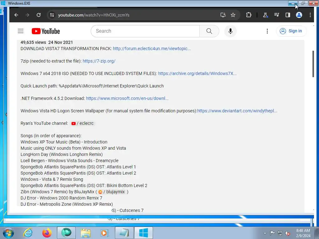The height and width of the screenshot is (239, 319).
Task: Click the install app icon in address bar
Action: tap(223, 15)
